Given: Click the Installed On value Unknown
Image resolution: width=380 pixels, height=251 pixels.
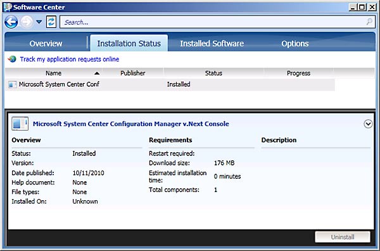Looking at the screenshot, I should [x=85, y=202].
